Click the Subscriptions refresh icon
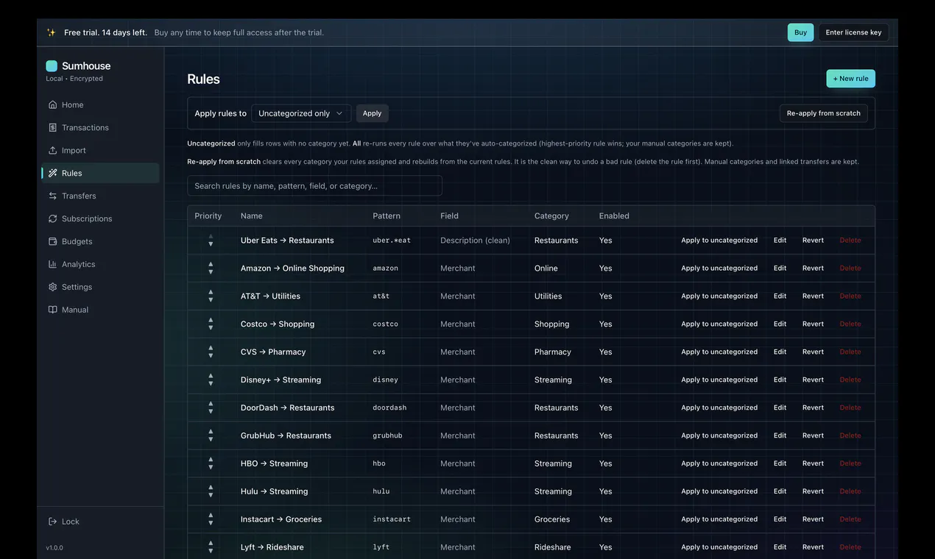 (x=52, y=218)
